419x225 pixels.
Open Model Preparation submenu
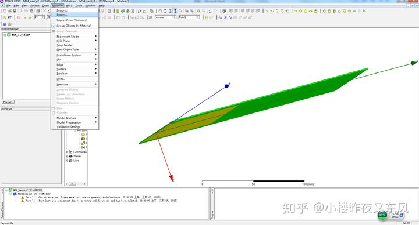(x=74, y=122)
